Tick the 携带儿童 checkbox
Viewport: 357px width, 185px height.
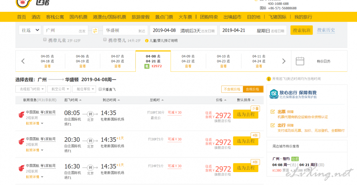(45, 40)
